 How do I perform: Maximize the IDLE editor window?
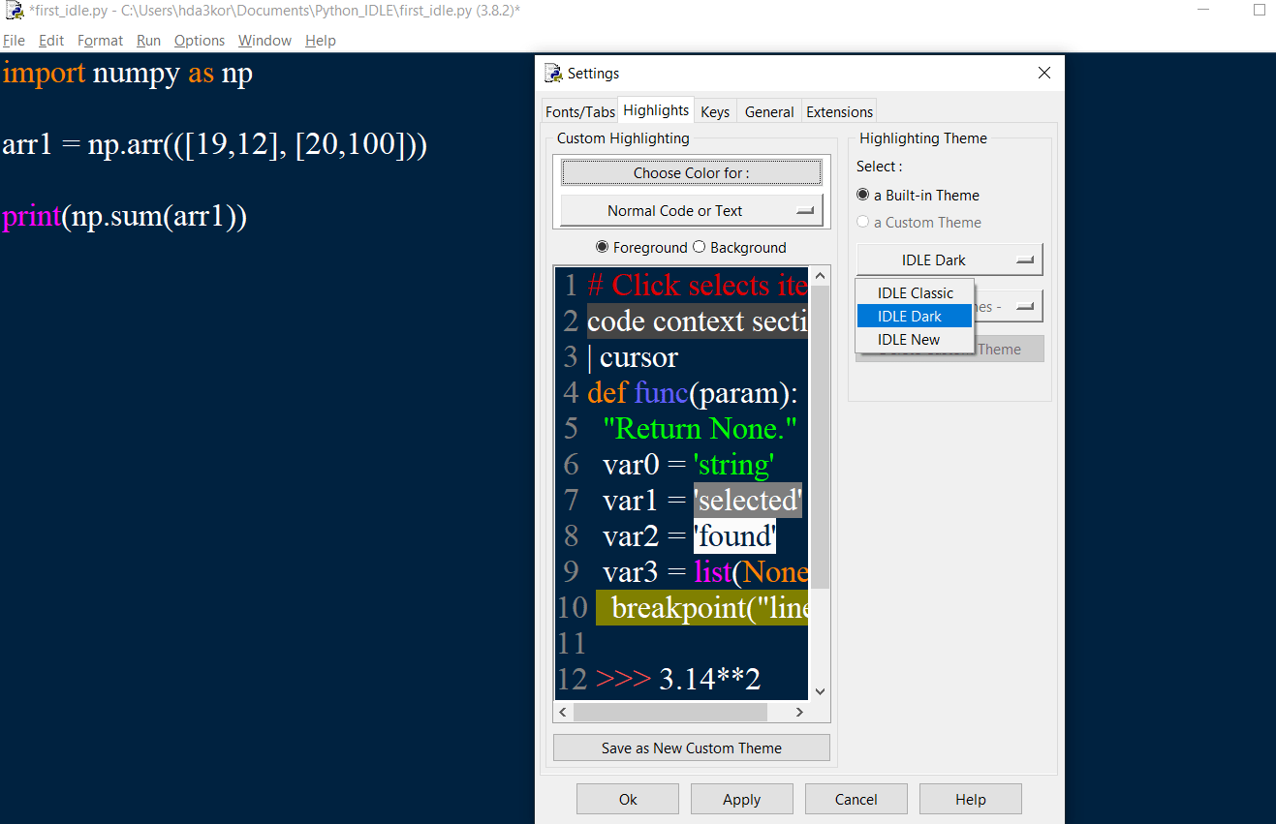[x=1260, y=11]
